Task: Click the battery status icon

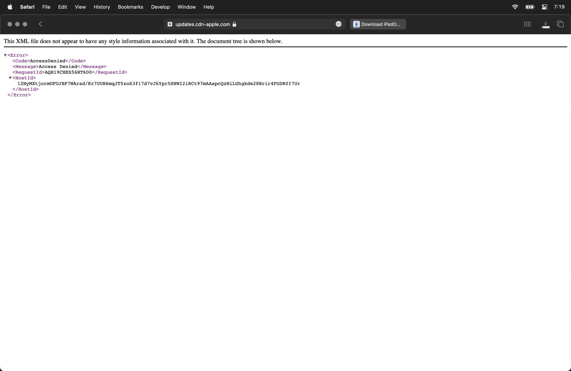Action: pos(530,7)
